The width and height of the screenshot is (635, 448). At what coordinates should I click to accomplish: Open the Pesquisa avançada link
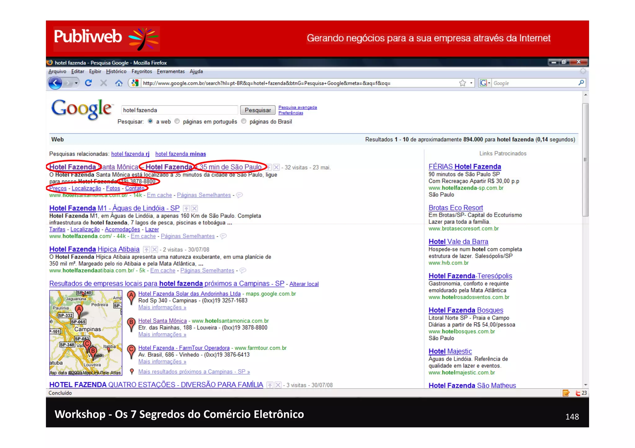pos(297,107)
